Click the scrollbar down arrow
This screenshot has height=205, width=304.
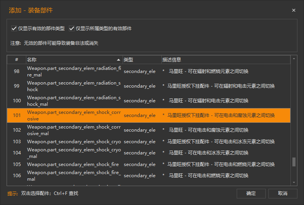294,182
